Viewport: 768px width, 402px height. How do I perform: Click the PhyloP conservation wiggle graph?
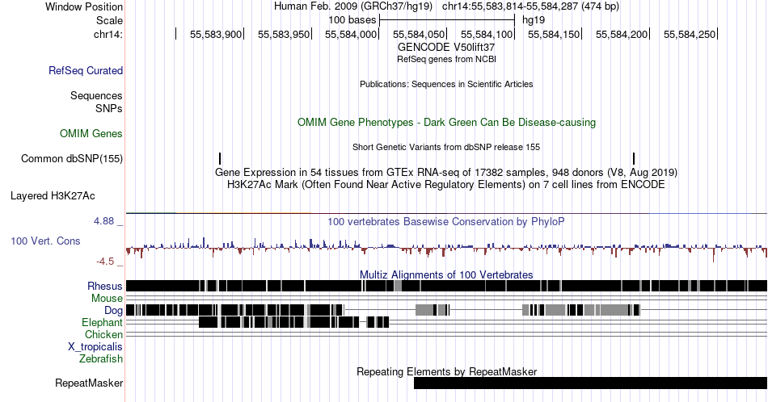pos(447,248)
